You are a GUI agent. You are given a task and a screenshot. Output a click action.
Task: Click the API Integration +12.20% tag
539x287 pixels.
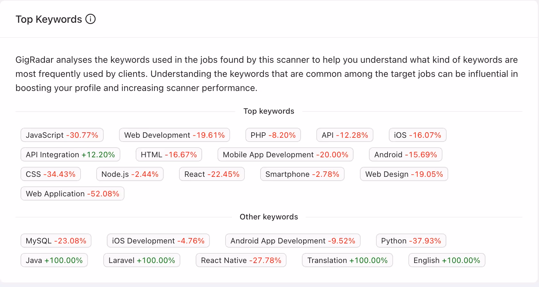click(70, 154)
